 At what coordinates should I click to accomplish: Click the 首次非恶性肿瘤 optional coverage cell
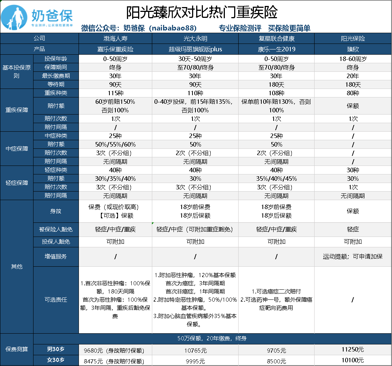(115, 299)
